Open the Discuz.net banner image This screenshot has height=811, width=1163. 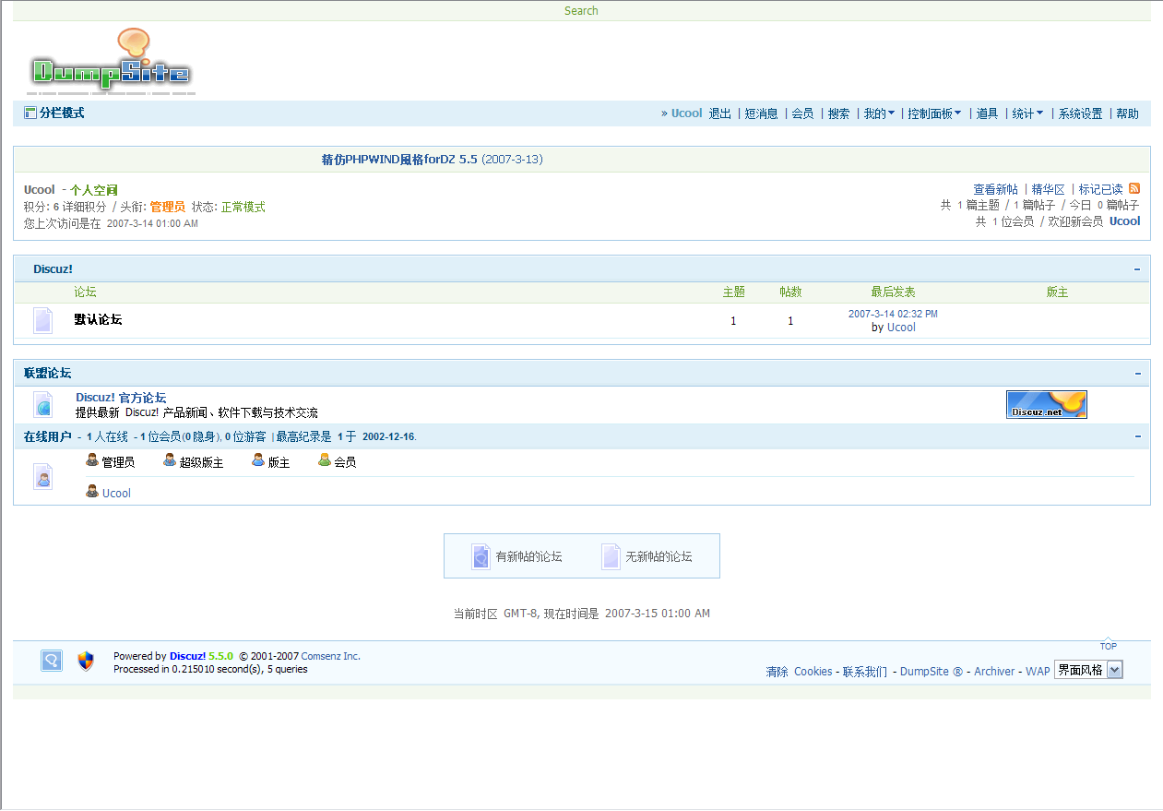click(1047, 404)
